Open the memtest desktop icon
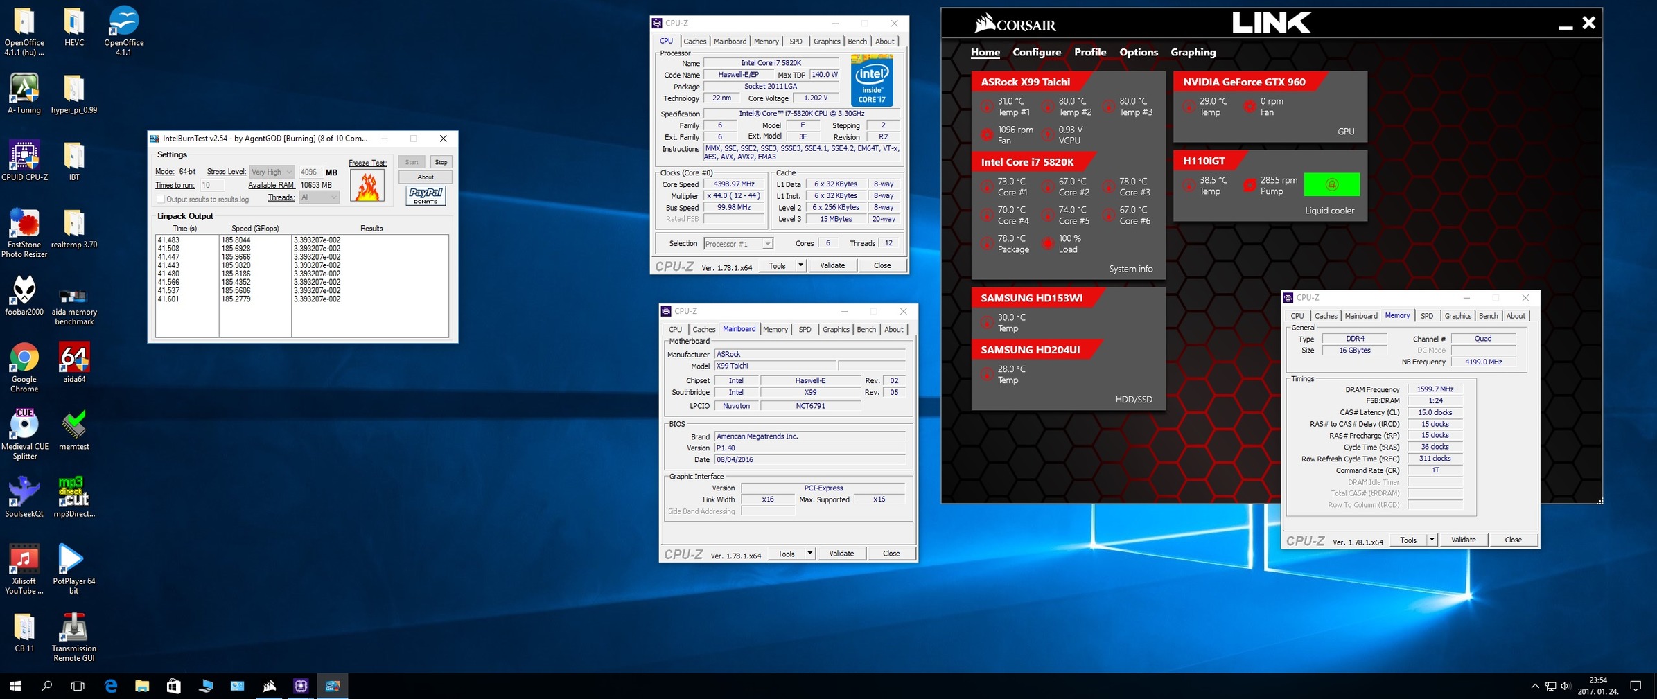Viewport: 1657px width, 699px height. click(74, 430)
